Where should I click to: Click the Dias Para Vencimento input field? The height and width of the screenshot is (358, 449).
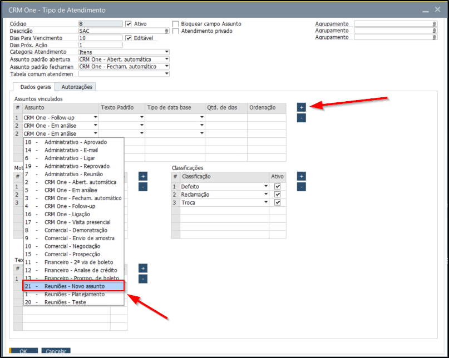click(100, 38)
